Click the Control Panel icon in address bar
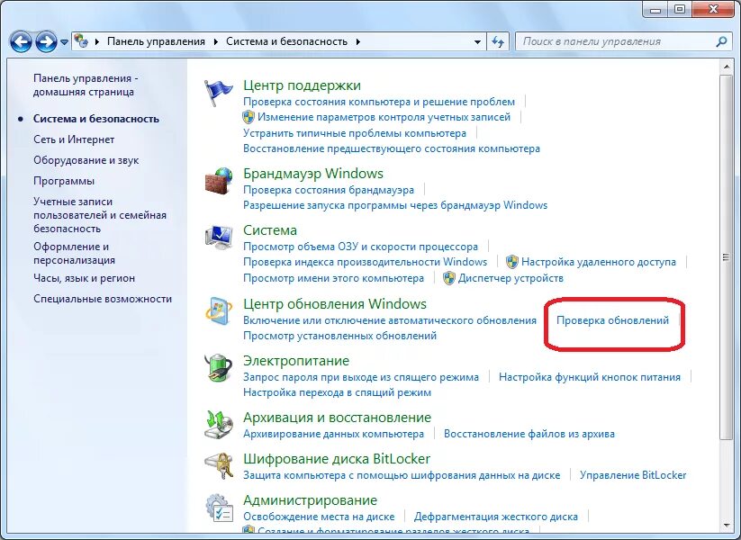741x540 pixels. tap(81, 41)
